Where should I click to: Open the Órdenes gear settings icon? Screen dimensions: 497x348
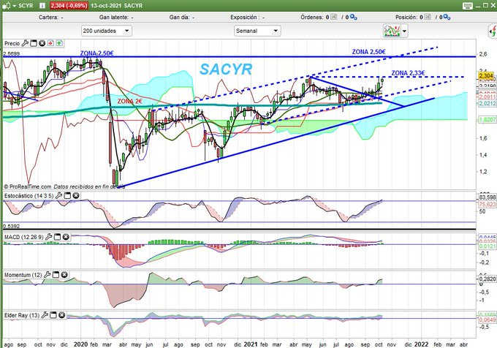[354, 17]
